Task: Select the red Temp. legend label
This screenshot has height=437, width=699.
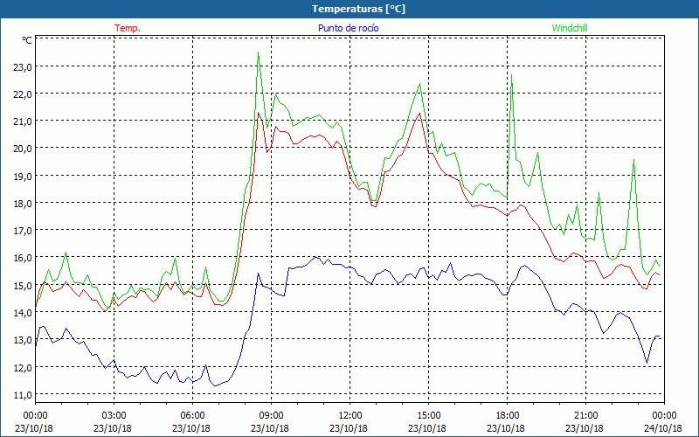Action: (x=128, y=28)
